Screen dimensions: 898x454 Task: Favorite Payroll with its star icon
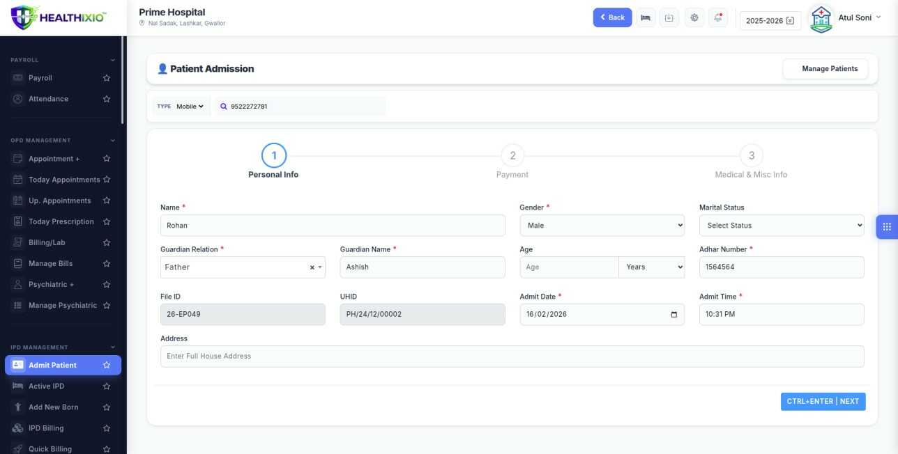(x=107, y=78)
